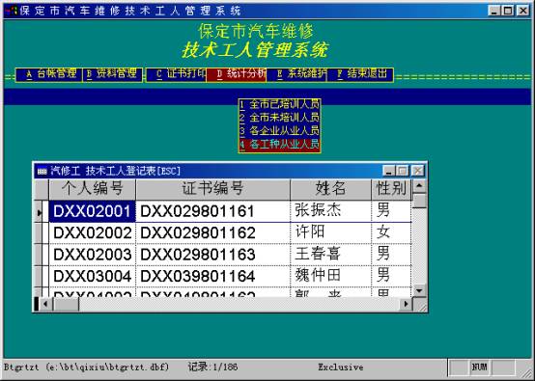Click the horizontal scroll left arrow

(45, 303)
